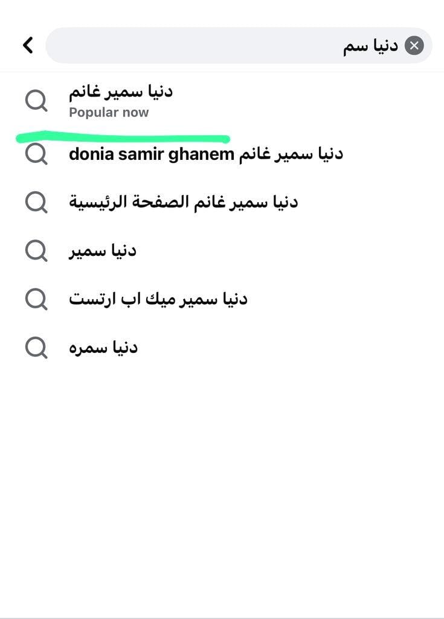Click the Popular now label
444x619 pixels.
pyautogui.click(x=109, y=112)
